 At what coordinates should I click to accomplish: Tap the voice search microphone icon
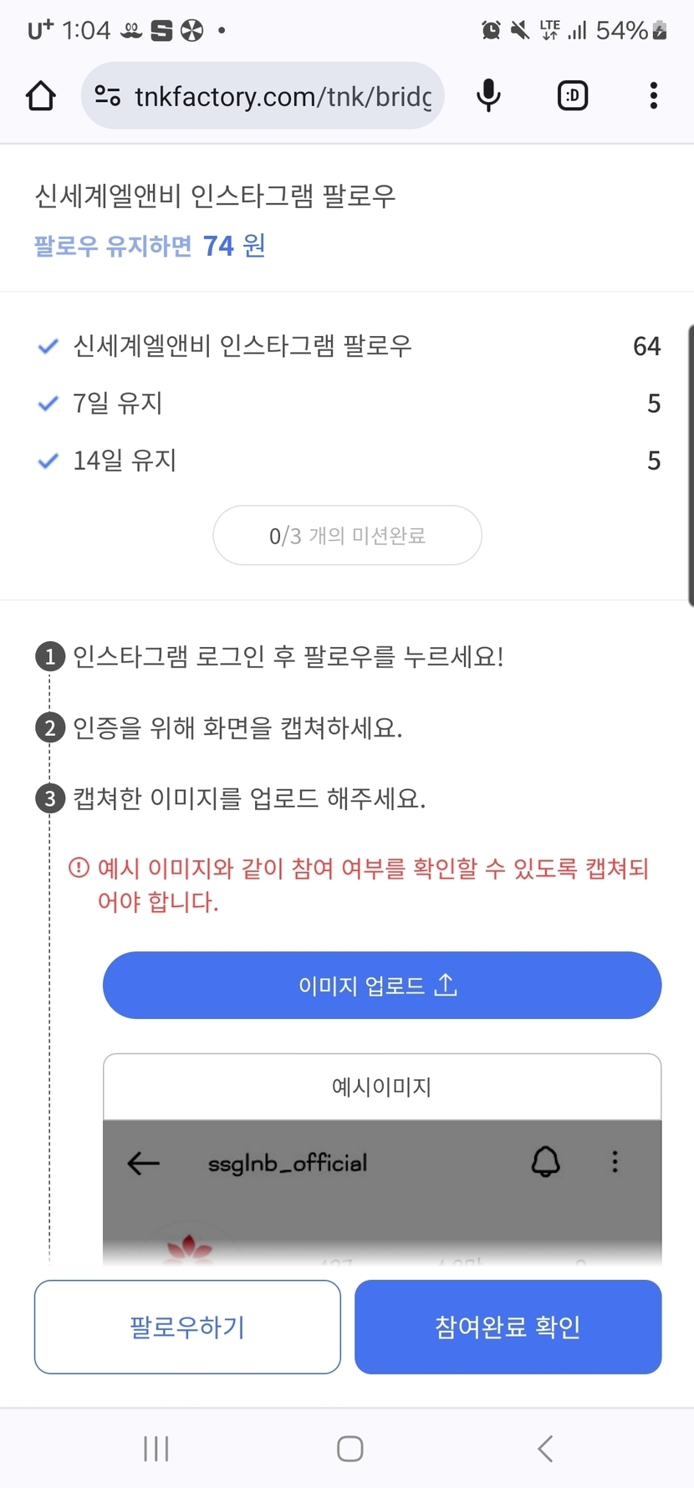tap(488, 96)
